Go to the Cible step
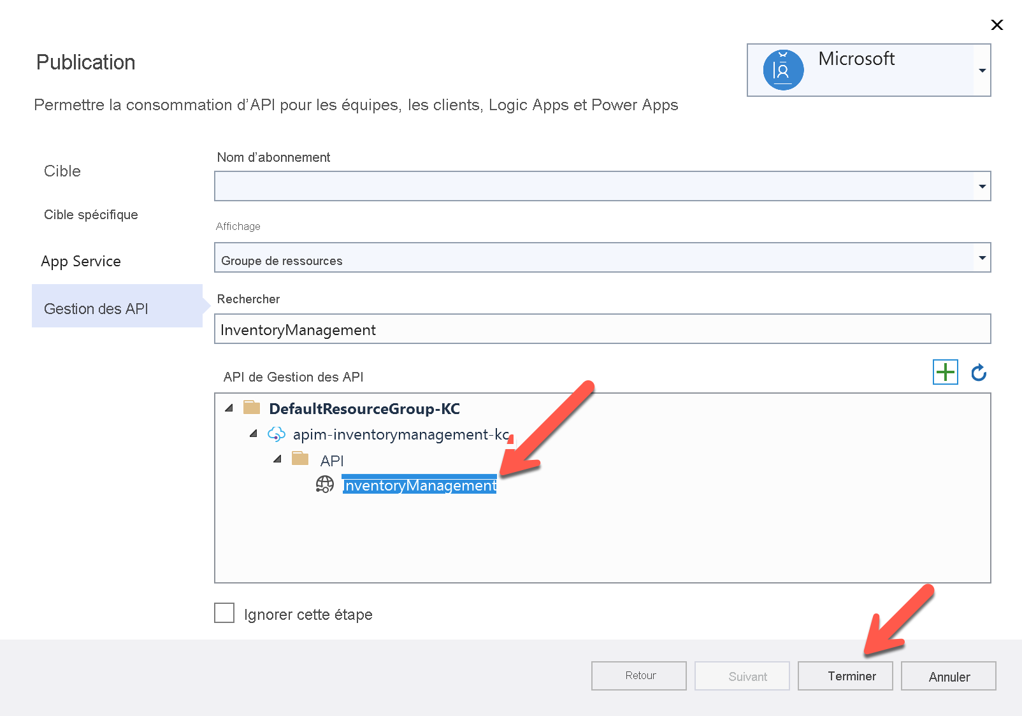The height and width of the screenshot is (716, 1022). tap(62, 171)
